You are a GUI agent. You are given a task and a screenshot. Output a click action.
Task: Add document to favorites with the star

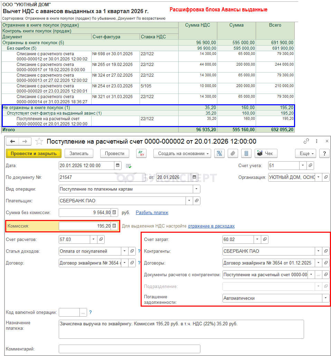click(x=39, y=142)
